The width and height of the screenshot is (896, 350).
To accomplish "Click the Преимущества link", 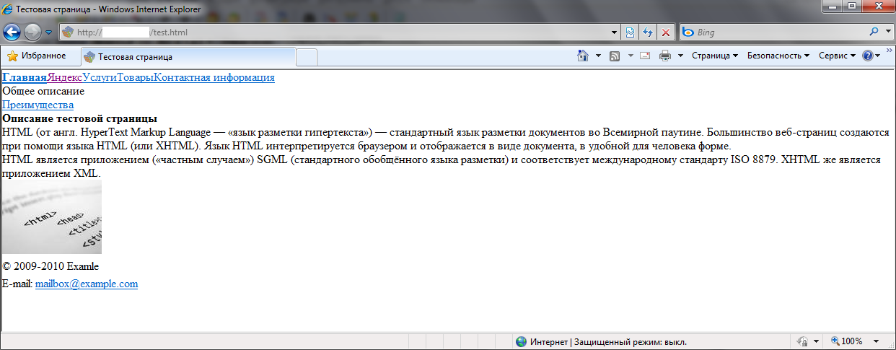I will coord(38,105).
